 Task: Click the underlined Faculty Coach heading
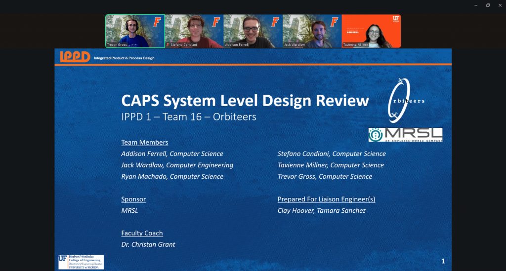[x=142, y=233]
